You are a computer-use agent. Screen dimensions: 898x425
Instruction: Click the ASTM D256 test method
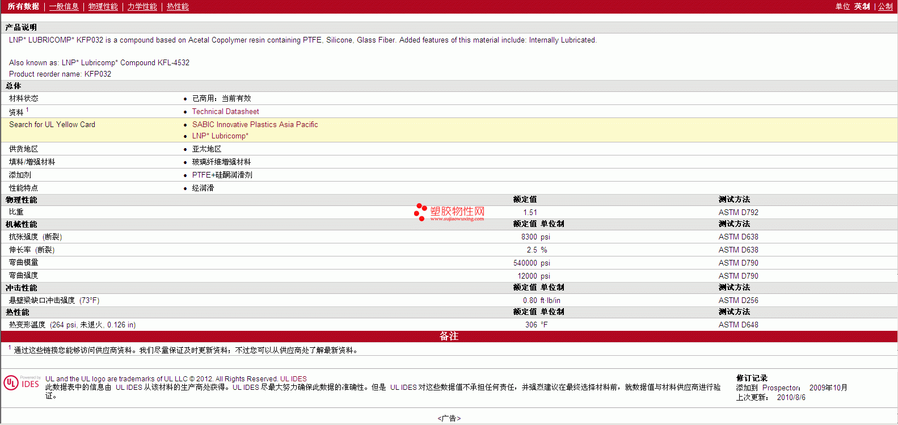click(738, 300)
